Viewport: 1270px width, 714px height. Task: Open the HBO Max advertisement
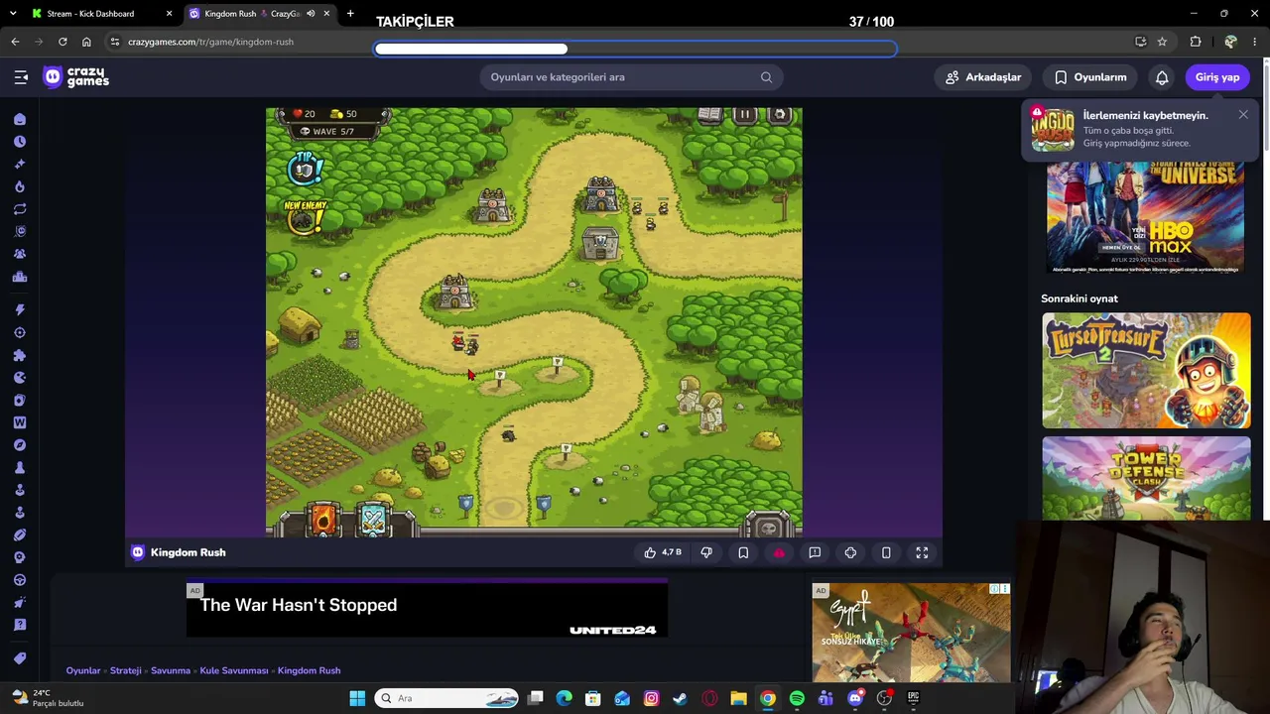[1145, 218]
